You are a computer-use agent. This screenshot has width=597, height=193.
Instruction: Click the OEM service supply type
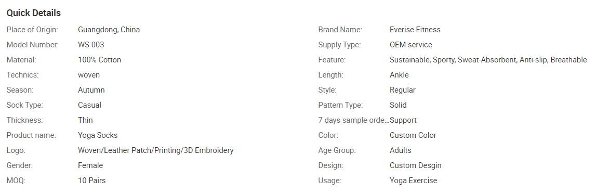(x=411, y=45)
